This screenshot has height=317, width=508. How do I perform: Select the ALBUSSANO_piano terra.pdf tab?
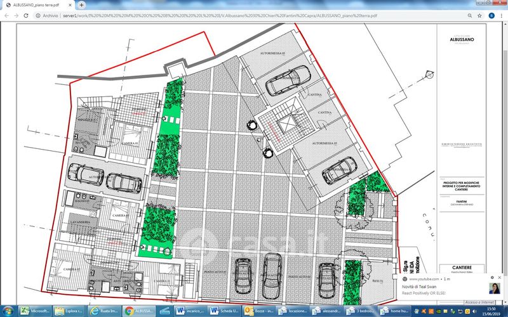pyautogui.click(x=35, y=4)
